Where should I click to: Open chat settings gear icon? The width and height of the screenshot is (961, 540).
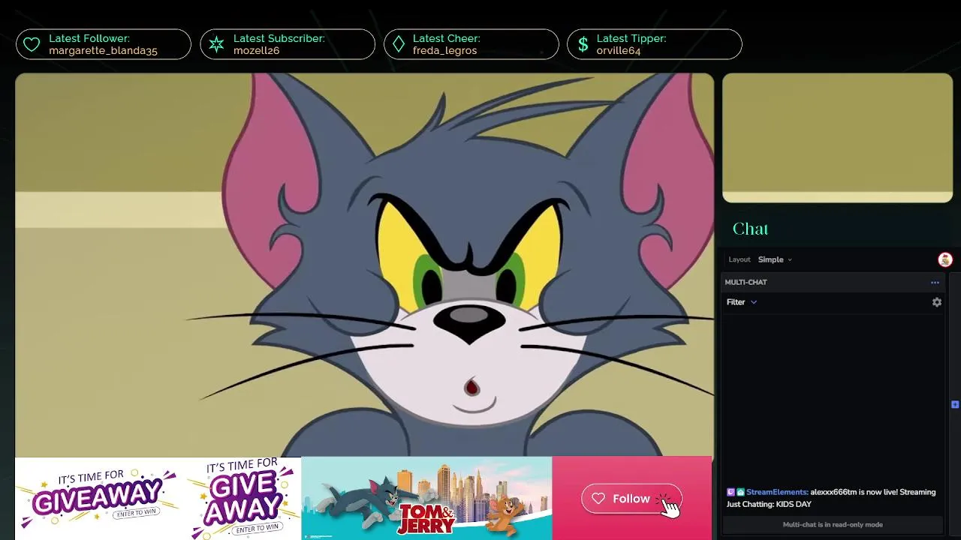937,302
